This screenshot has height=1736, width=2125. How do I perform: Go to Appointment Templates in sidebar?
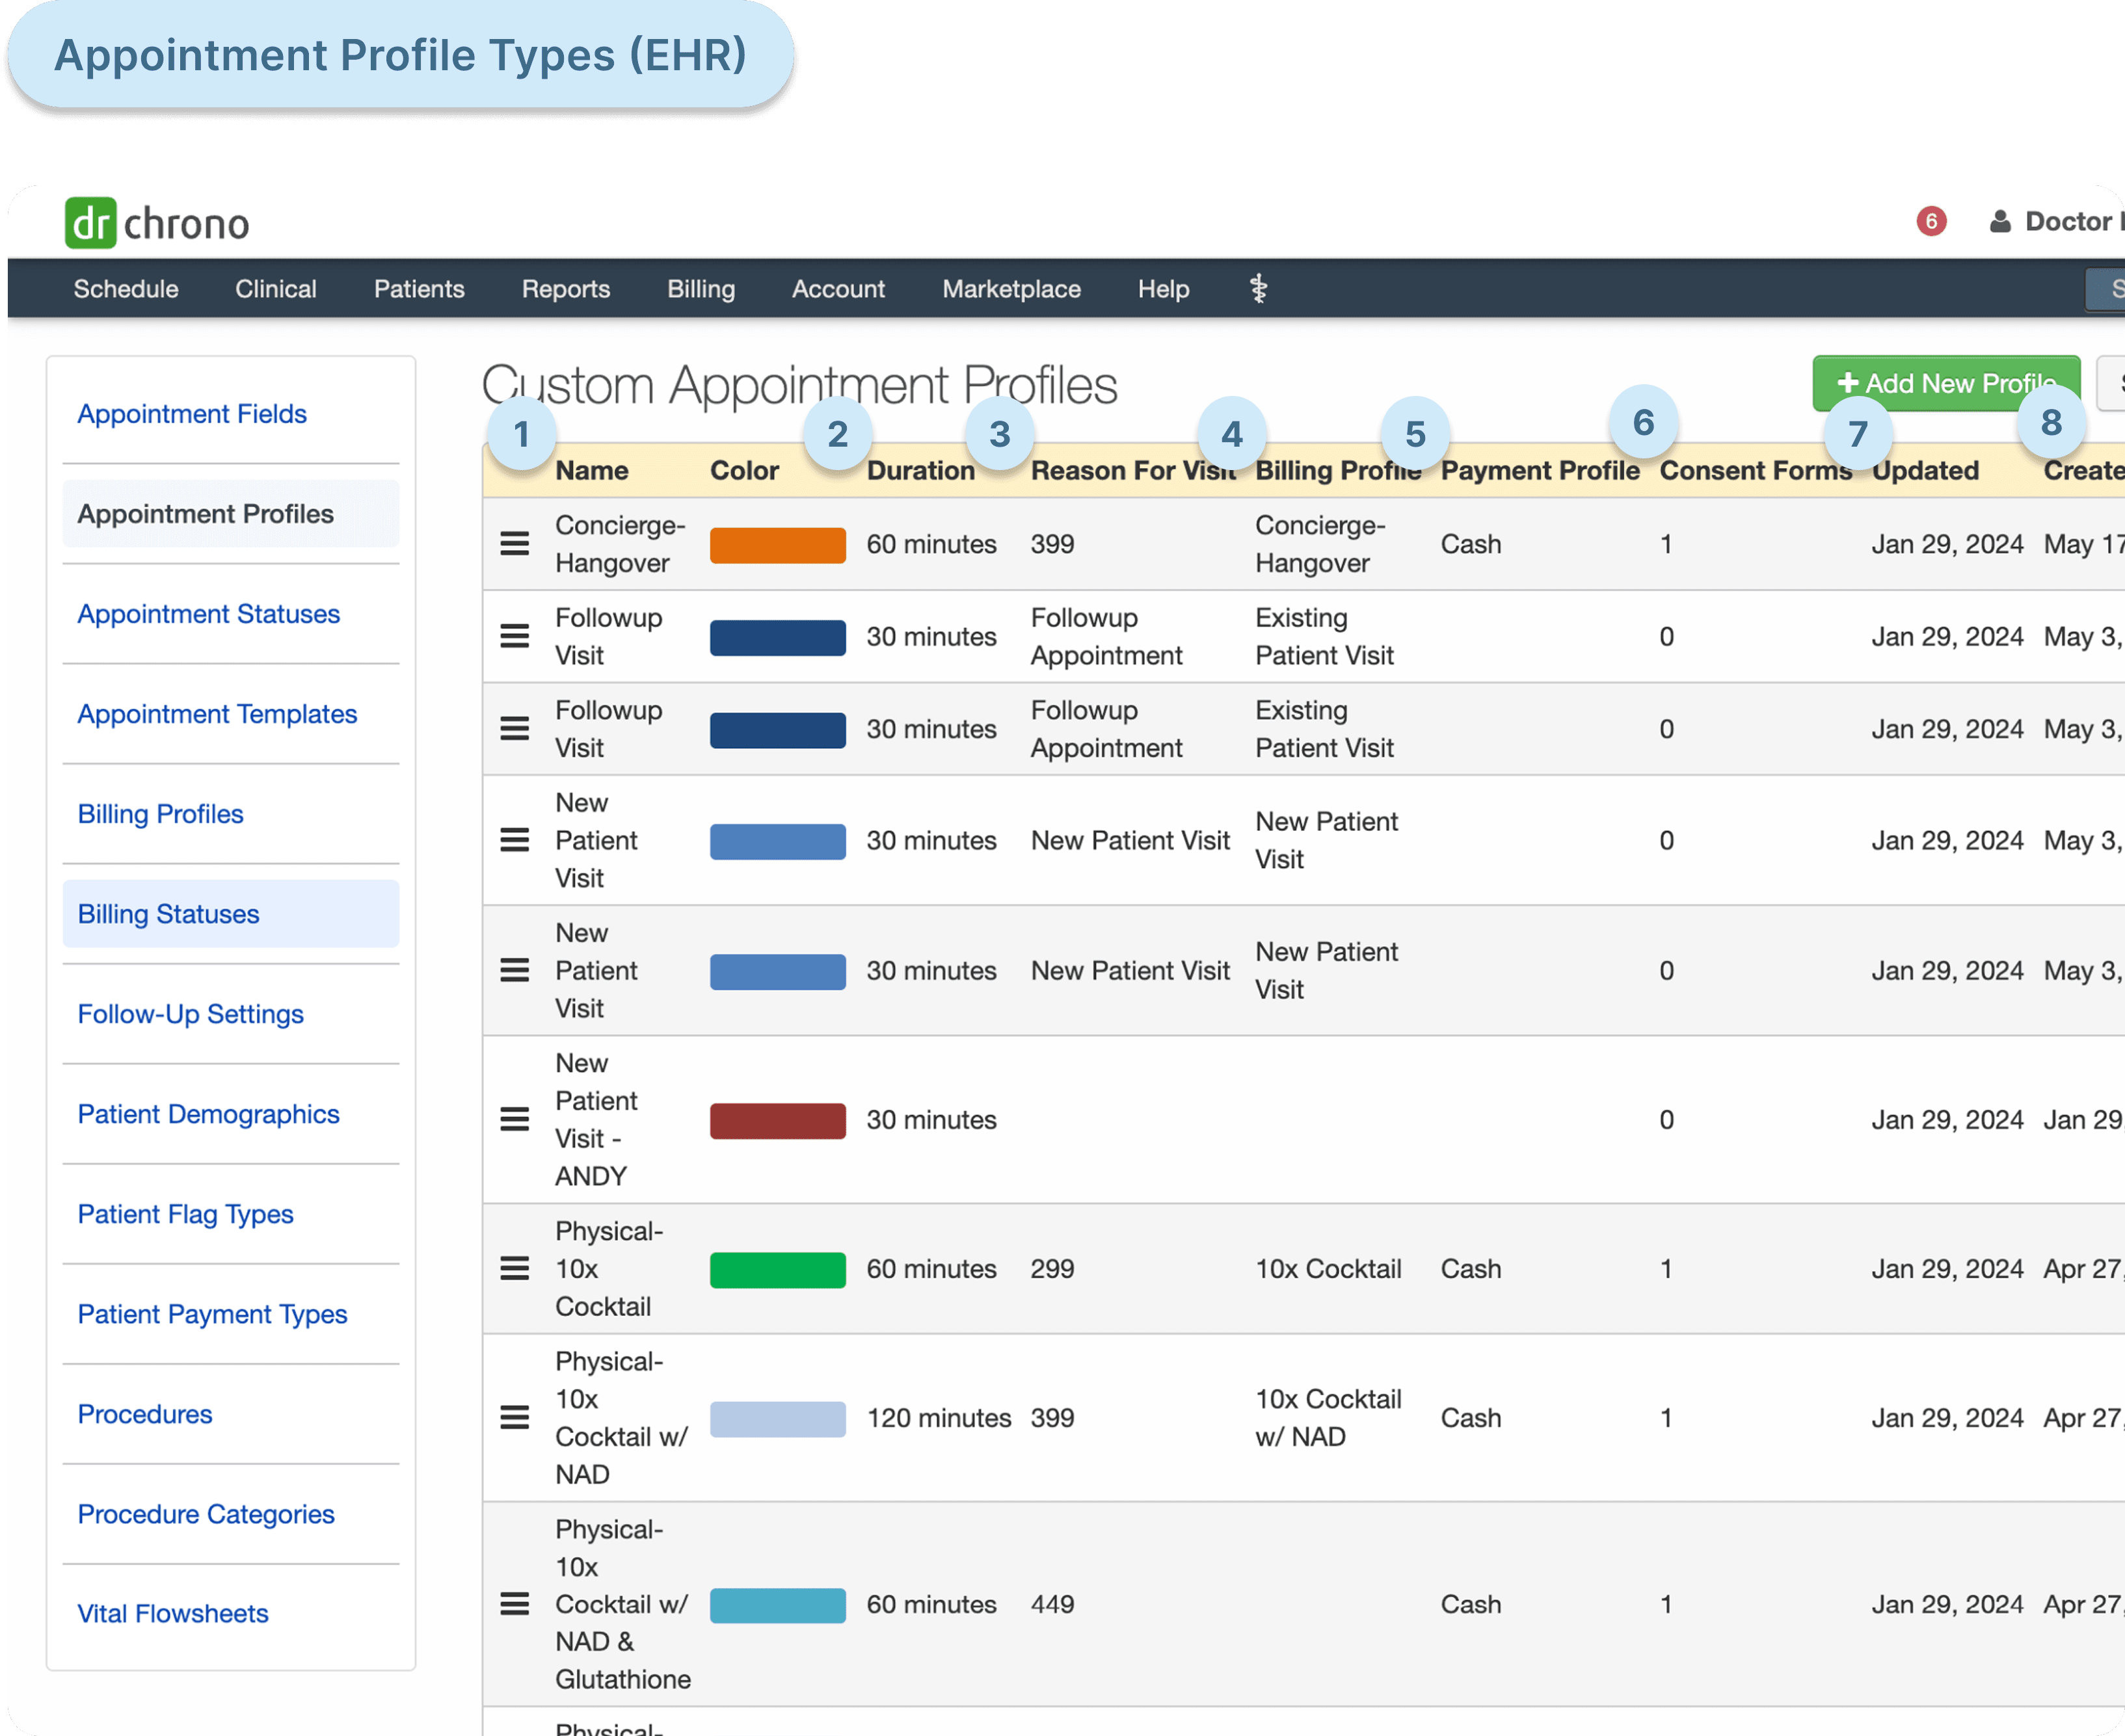point(217,714)
